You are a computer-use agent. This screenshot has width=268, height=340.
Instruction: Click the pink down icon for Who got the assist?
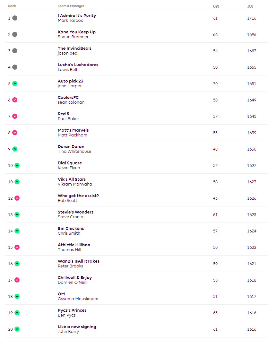click(17, 198)
